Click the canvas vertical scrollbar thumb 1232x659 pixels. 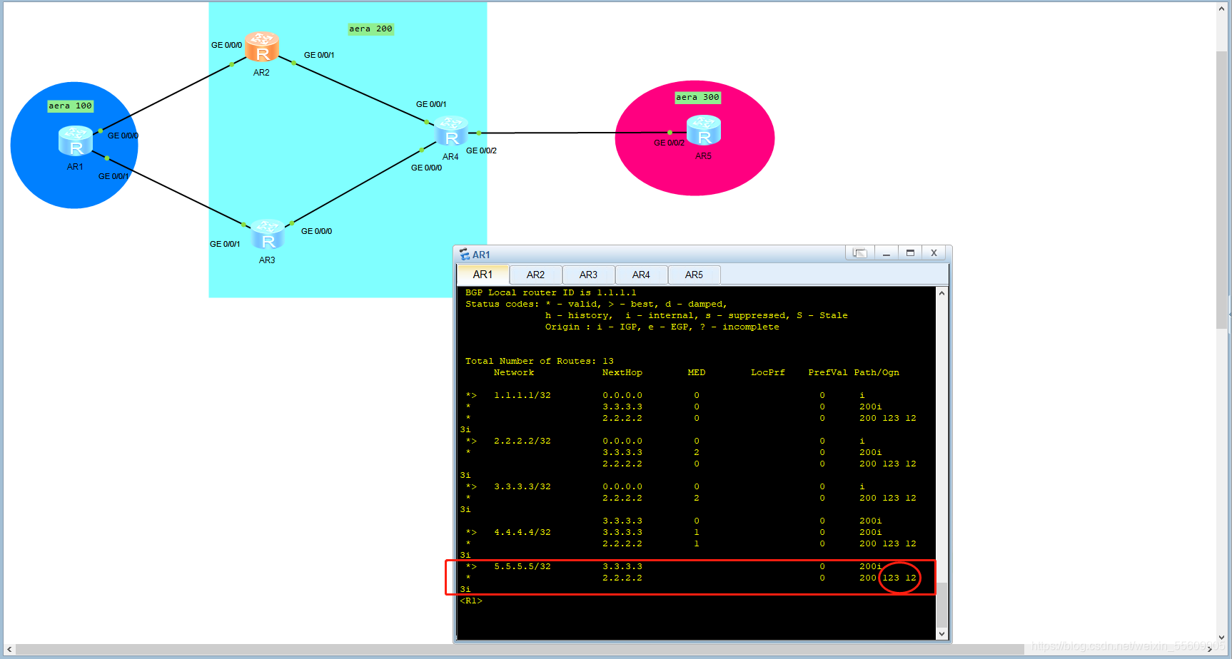1222,190
